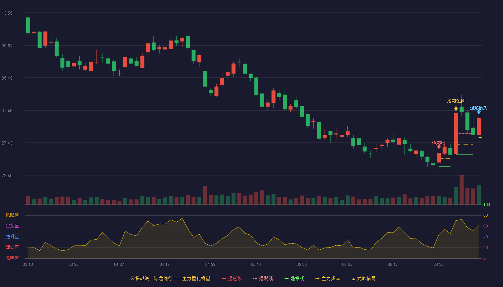This screenshot has height=287, width=503.
Task: Click the 43.55 price axis label
Action: [x=7, y=13]
